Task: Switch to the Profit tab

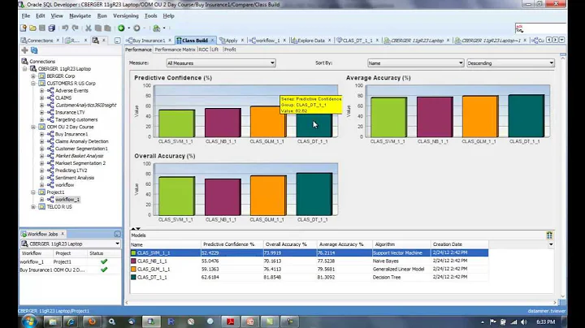Action: (x=230, y=50)
